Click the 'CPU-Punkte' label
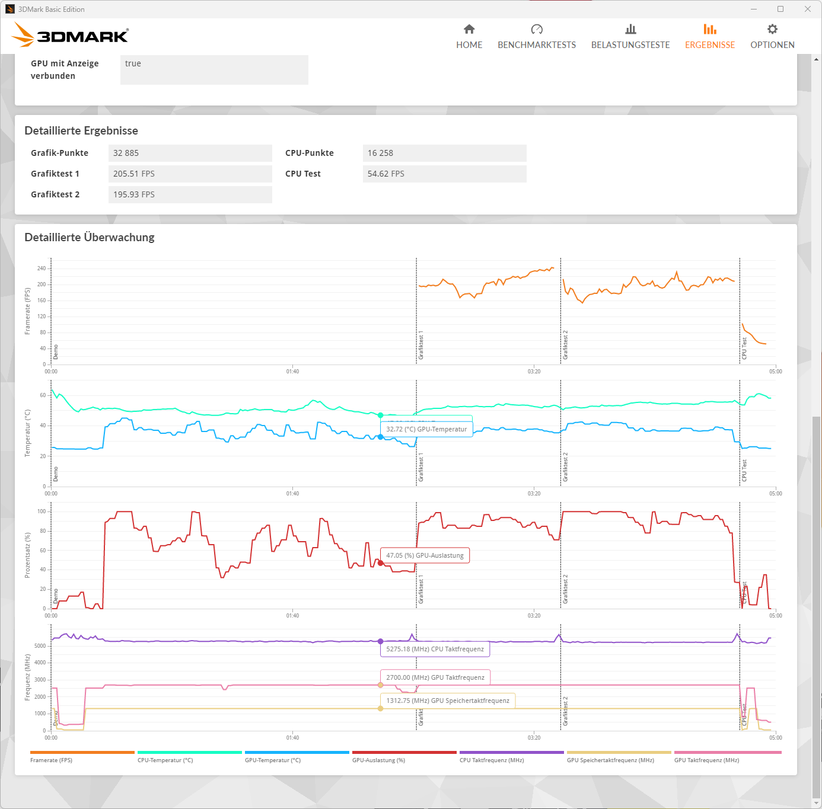This screenshot has height=809, width=822. pos(310,153)
